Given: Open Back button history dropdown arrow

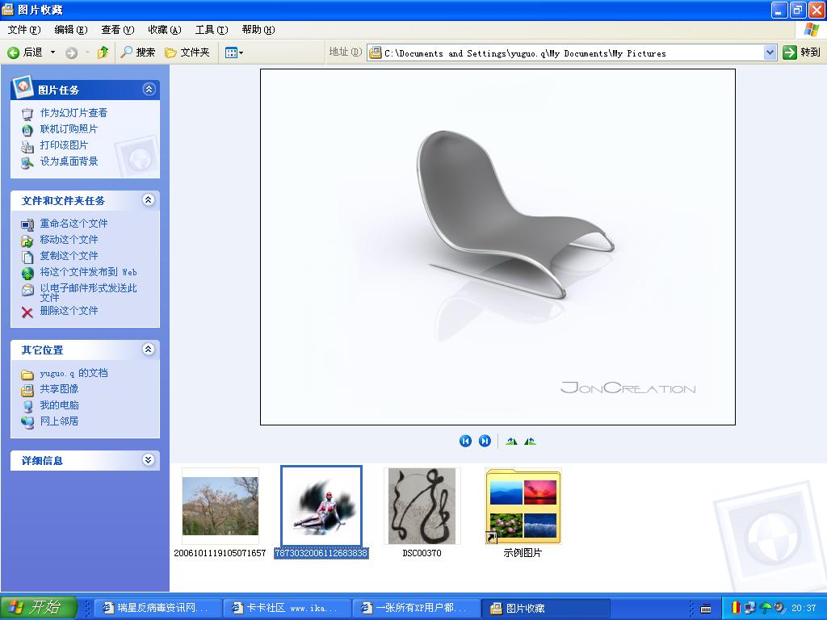Looking at the screenshot, I should click(x=52, y=52).
